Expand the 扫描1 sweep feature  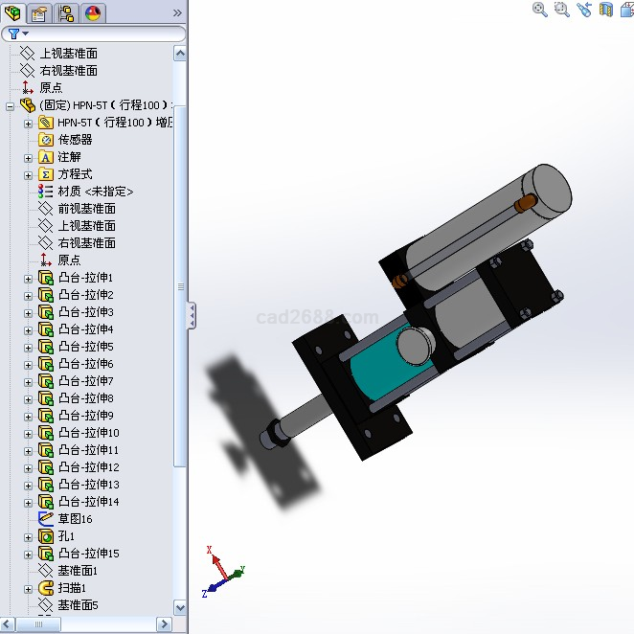pos(28,588)
